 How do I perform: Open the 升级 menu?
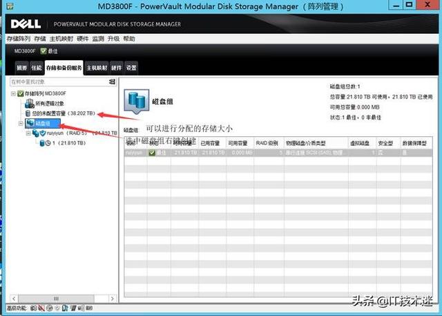[113, 39]
